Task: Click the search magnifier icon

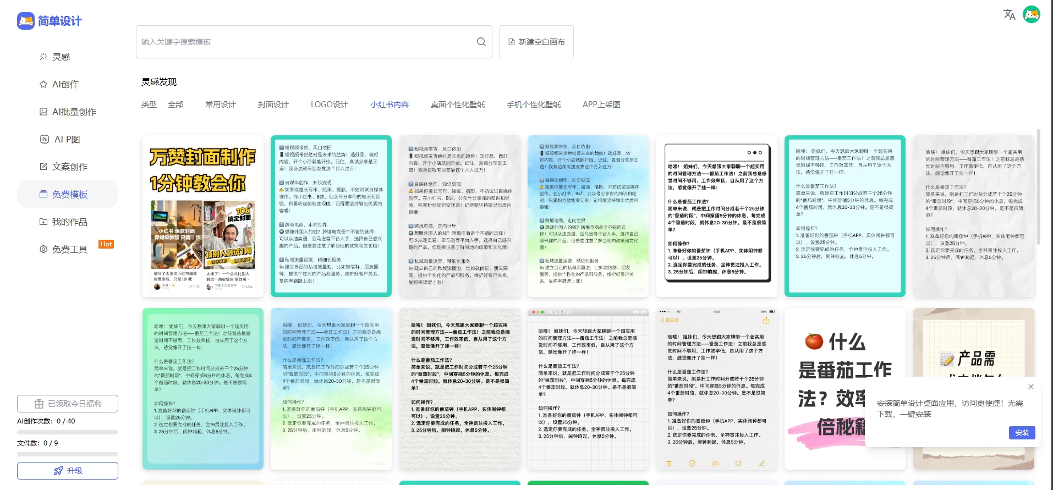Action: 481,42
